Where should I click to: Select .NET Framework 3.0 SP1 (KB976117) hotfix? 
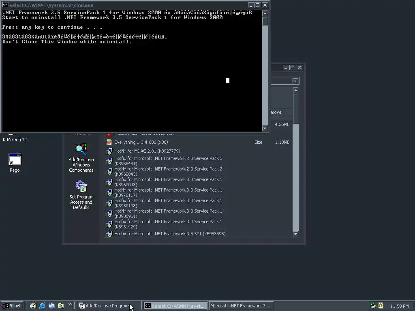tap(168, 193)
